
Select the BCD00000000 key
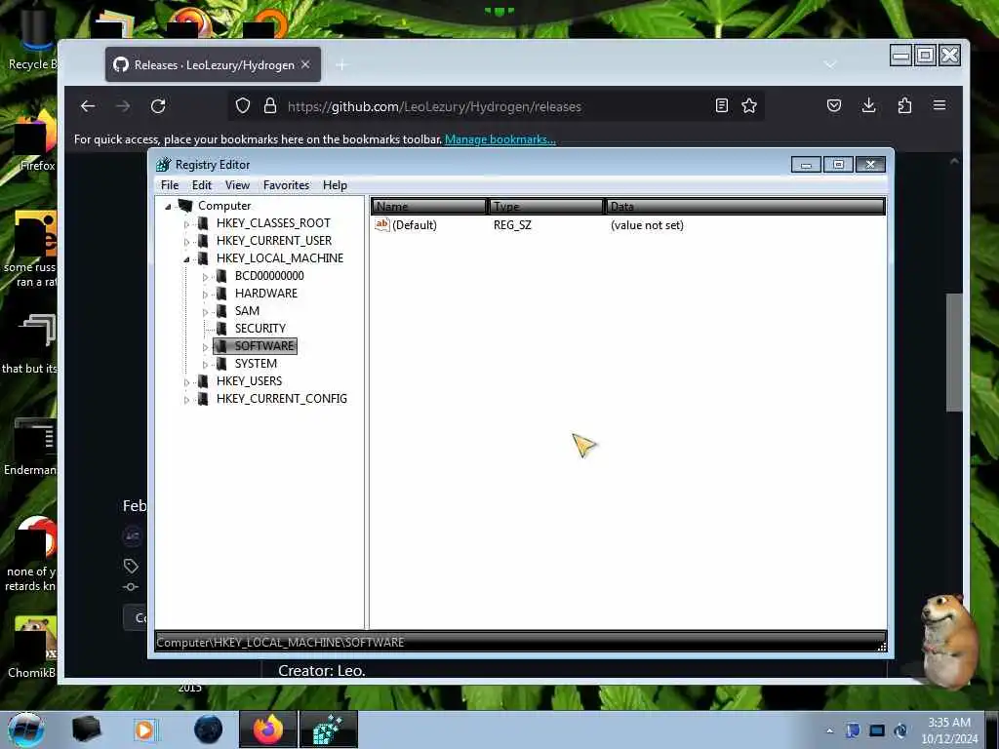(x=269, y=276)
